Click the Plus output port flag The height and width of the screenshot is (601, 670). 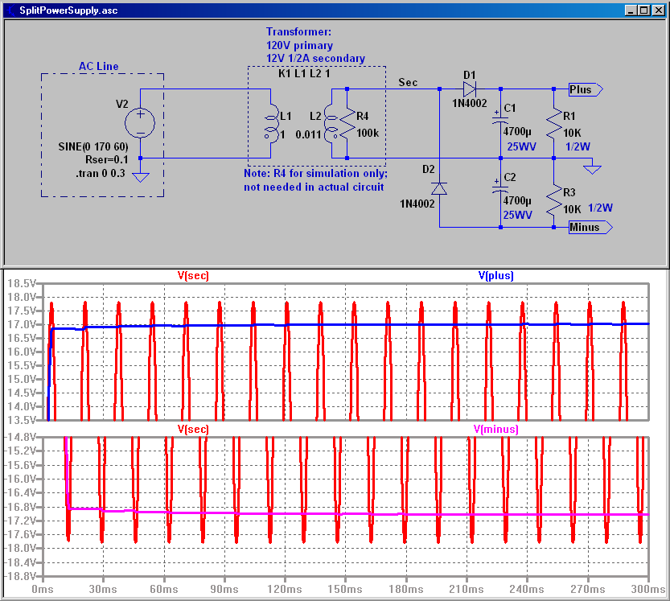pyautogui.click(x=586, y=90)
